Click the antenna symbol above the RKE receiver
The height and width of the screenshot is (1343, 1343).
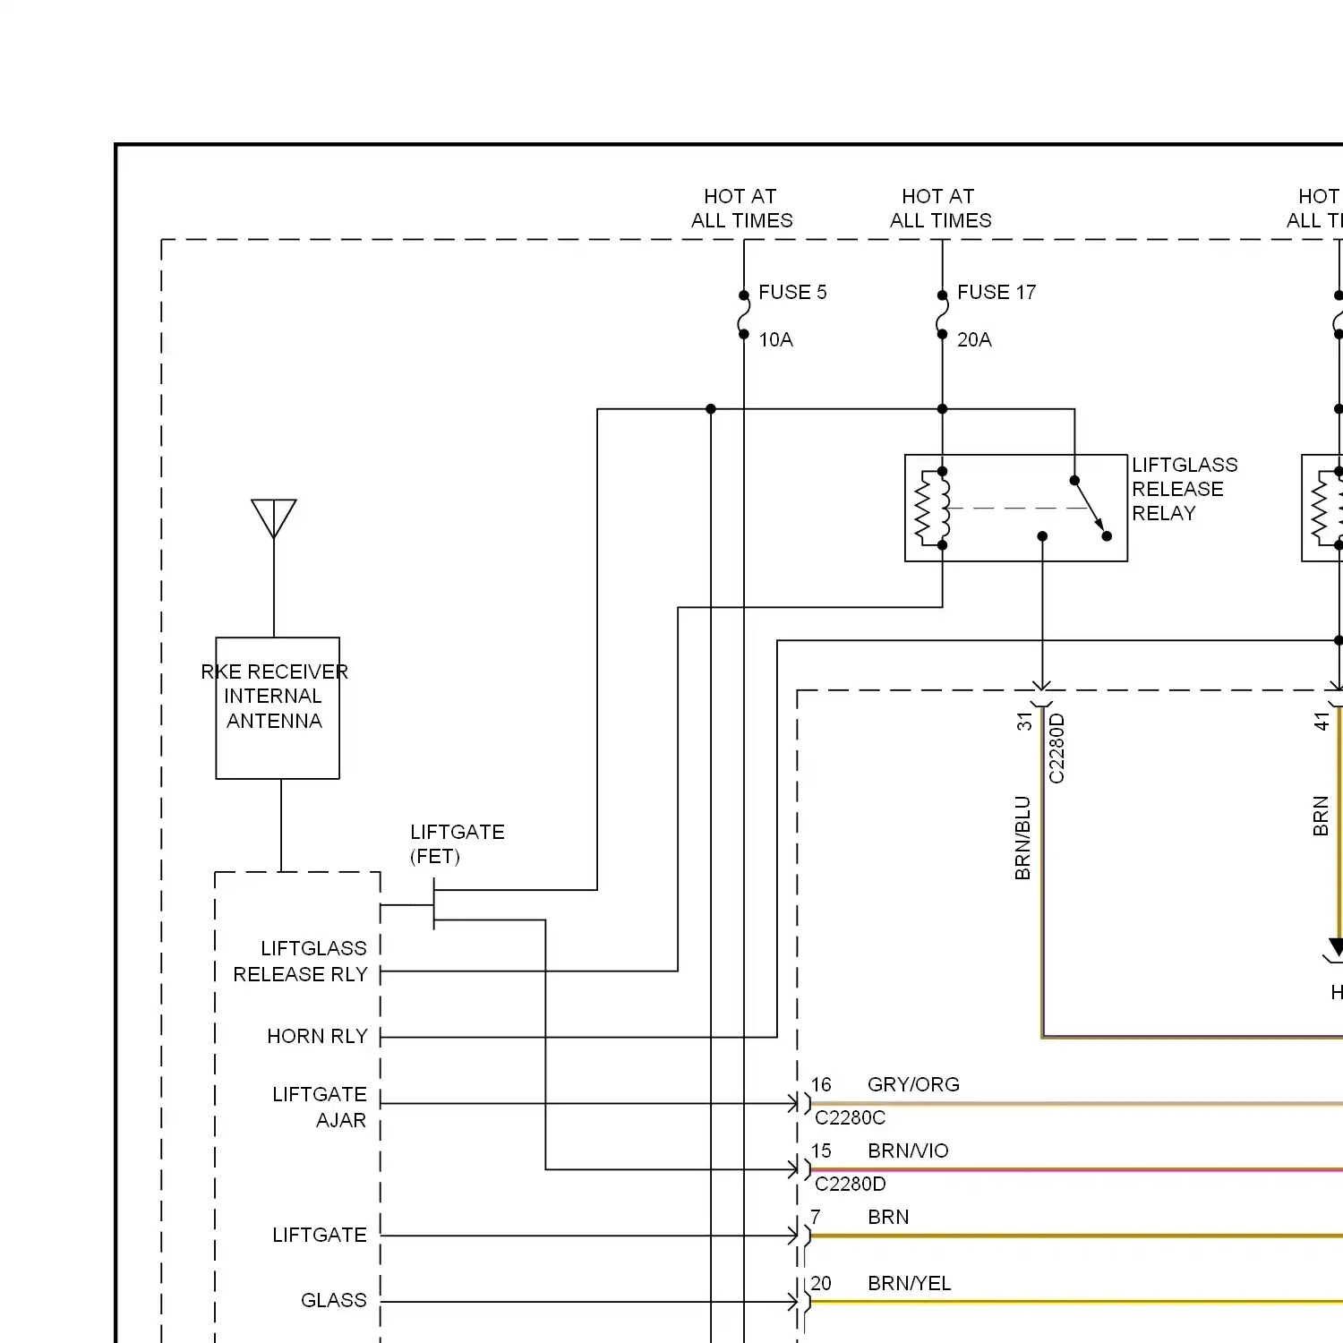click(x=274, y=518)
